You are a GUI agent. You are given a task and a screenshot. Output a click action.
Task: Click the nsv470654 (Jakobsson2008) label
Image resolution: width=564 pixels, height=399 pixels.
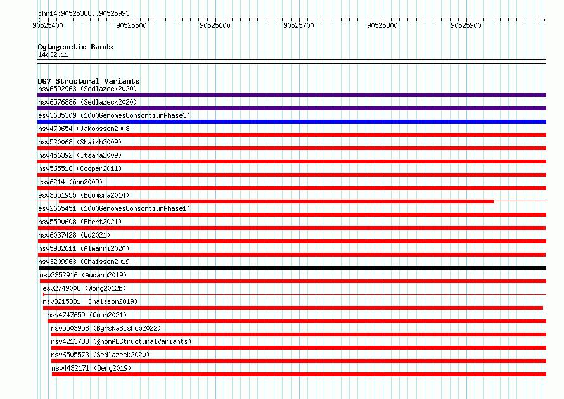pyautogui.click(x=86, y=129)
